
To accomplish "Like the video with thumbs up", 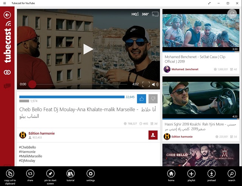I will pos(141,98).
